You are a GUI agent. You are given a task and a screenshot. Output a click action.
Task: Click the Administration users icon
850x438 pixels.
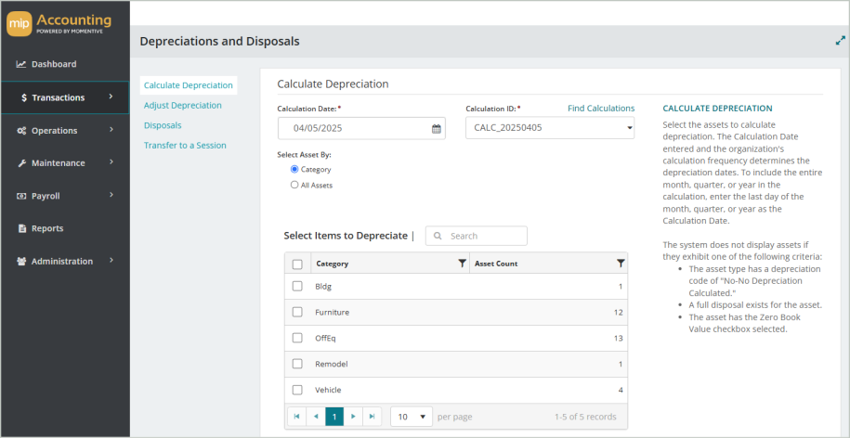21,261
